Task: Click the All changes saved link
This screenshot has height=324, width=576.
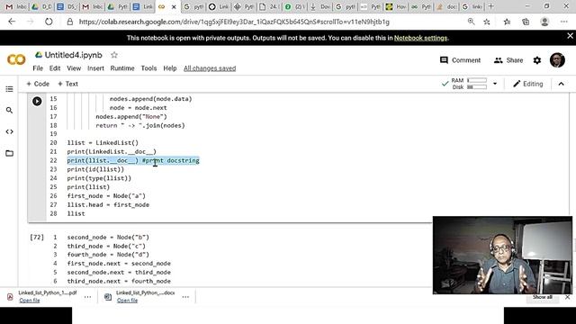Action: point(210,68)
